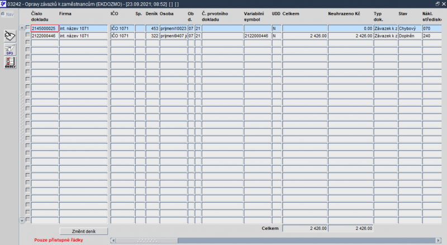Click Firma field in row 2122000446
Viewport: 447px width, 245px height.
(x=83, y=36)
